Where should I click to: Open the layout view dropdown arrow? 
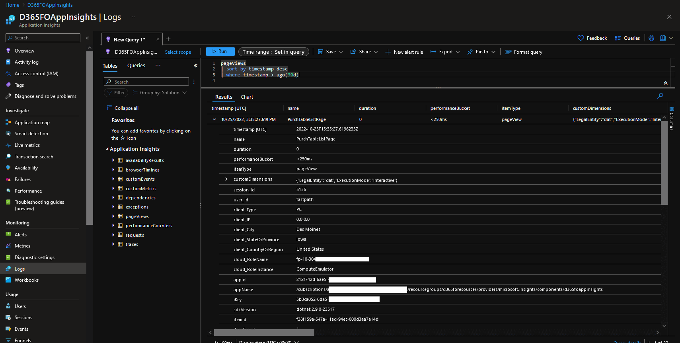(x=671, y=38)
